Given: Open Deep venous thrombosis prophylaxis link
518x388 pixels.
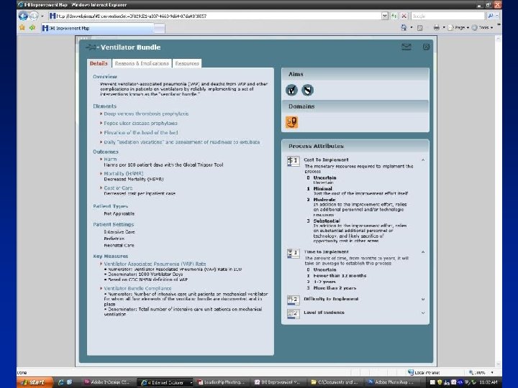Looking at the screenshot, I should click(x=146, y=114).
